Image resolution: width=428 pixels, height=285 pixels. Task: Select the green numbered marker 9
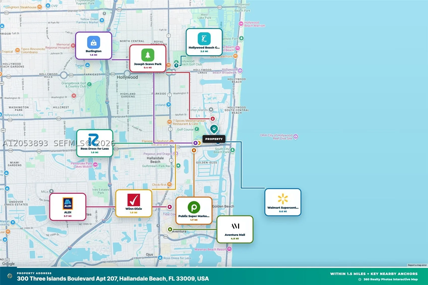coord(170,229)
